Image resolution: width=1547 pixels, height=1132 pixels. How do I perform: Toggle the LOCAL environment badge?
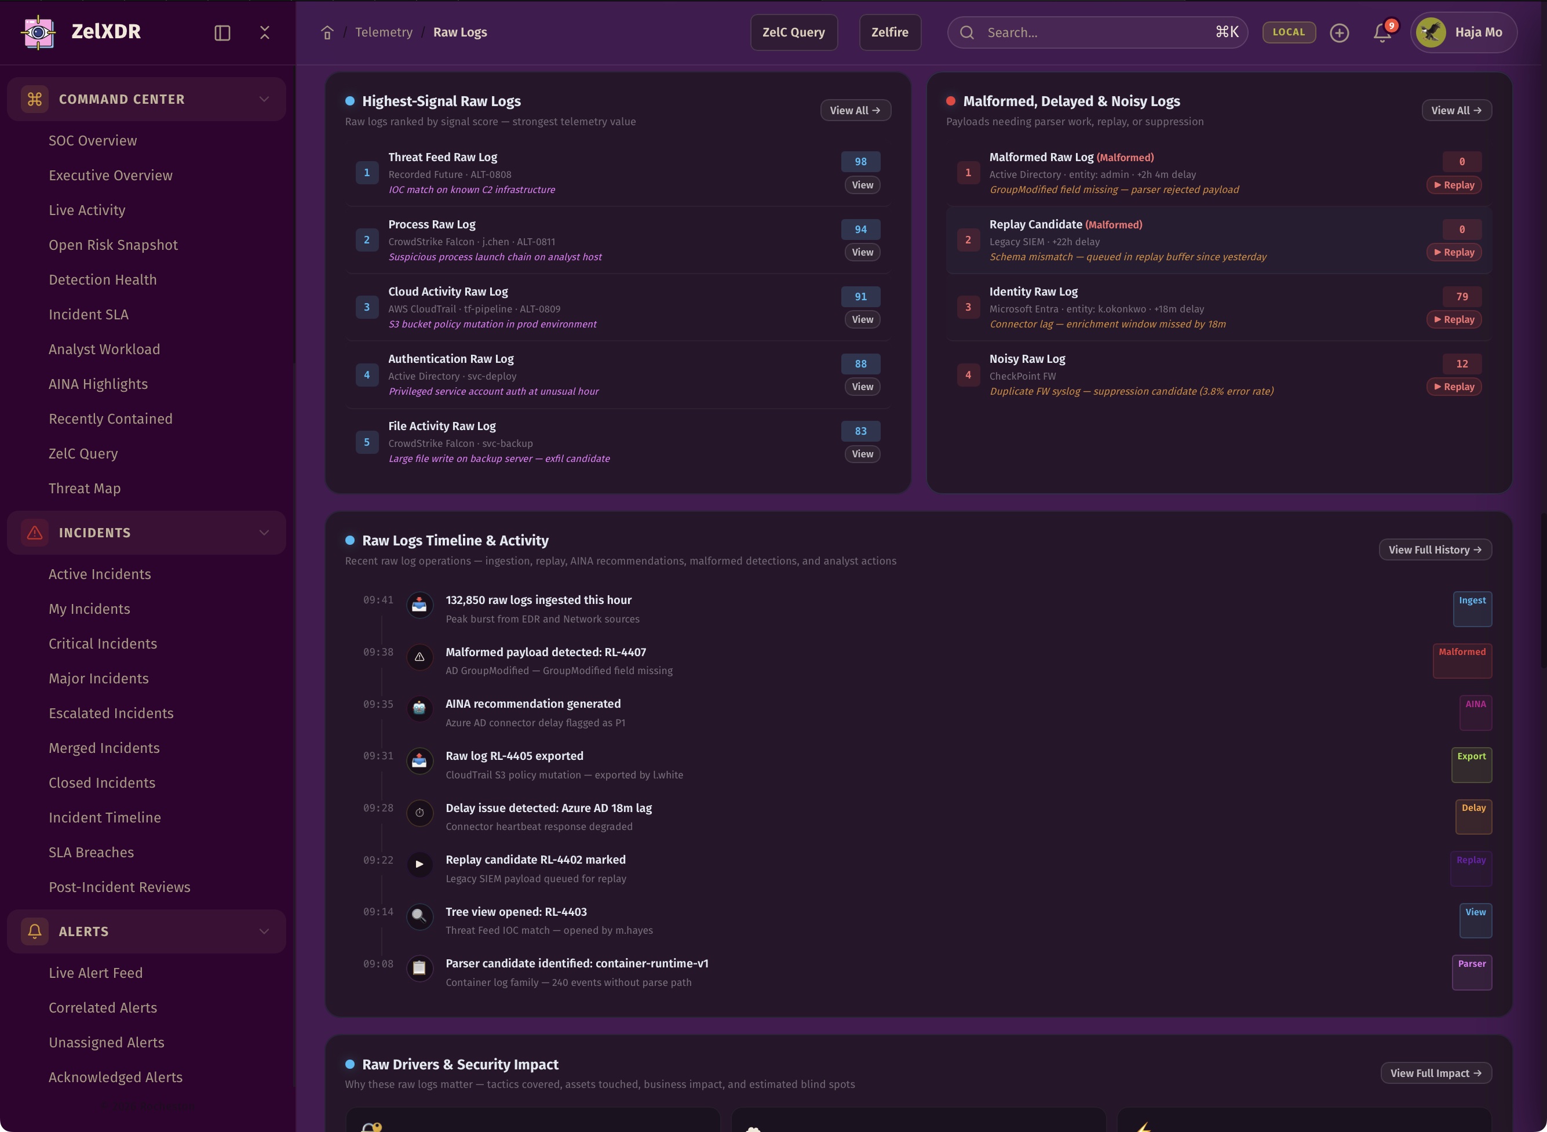point(1288,32)
